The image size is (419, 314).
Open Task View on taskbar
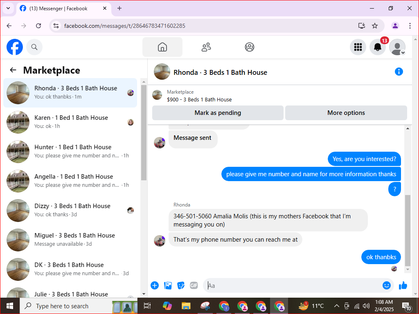[x=147, y=306]
